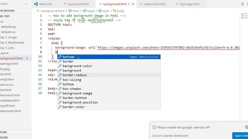Click the minimap at editor's right edge
This screenshot has height=139, width=248.
pos(245,16)
